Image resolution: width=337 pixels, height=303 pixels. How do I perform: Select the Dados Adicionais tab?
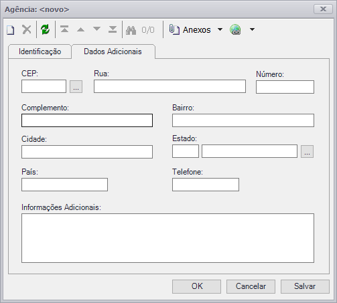coord(113,52)
